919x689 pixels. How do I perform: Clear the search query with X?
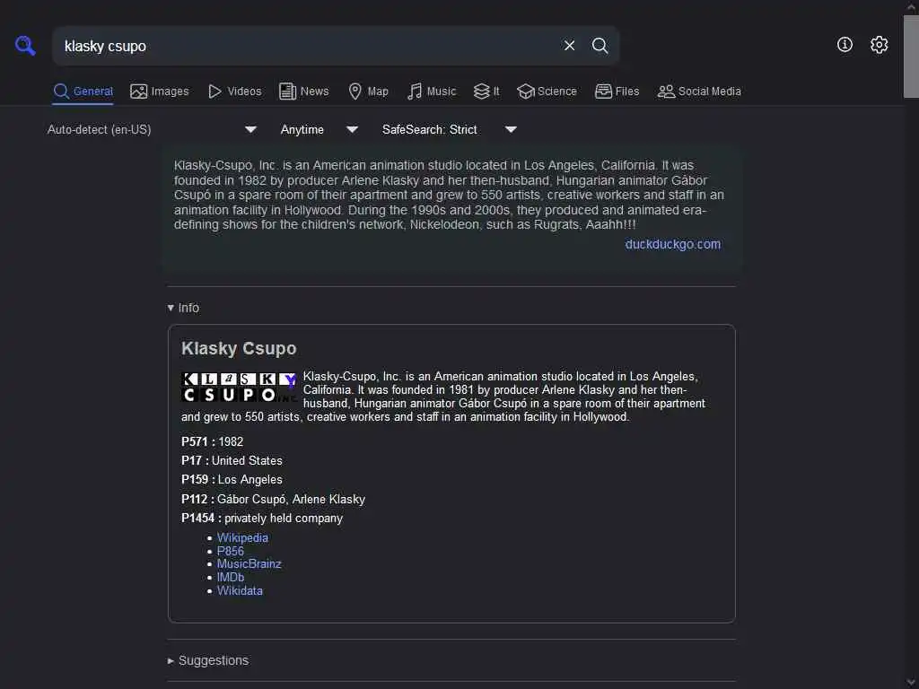tap(569, 46)
